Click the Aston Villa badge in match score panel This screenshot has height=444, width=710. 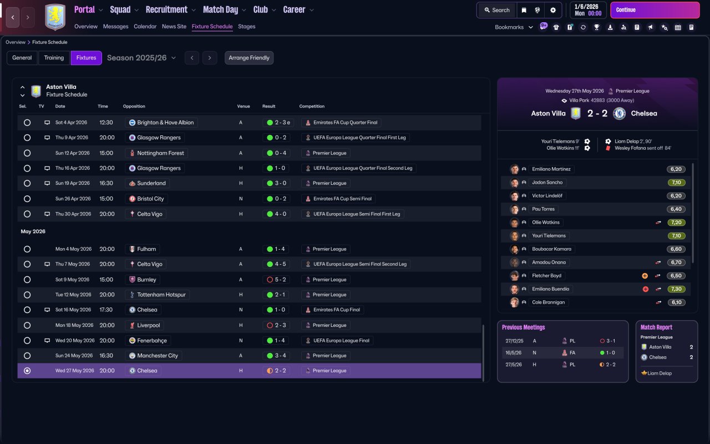pos(576,113)
